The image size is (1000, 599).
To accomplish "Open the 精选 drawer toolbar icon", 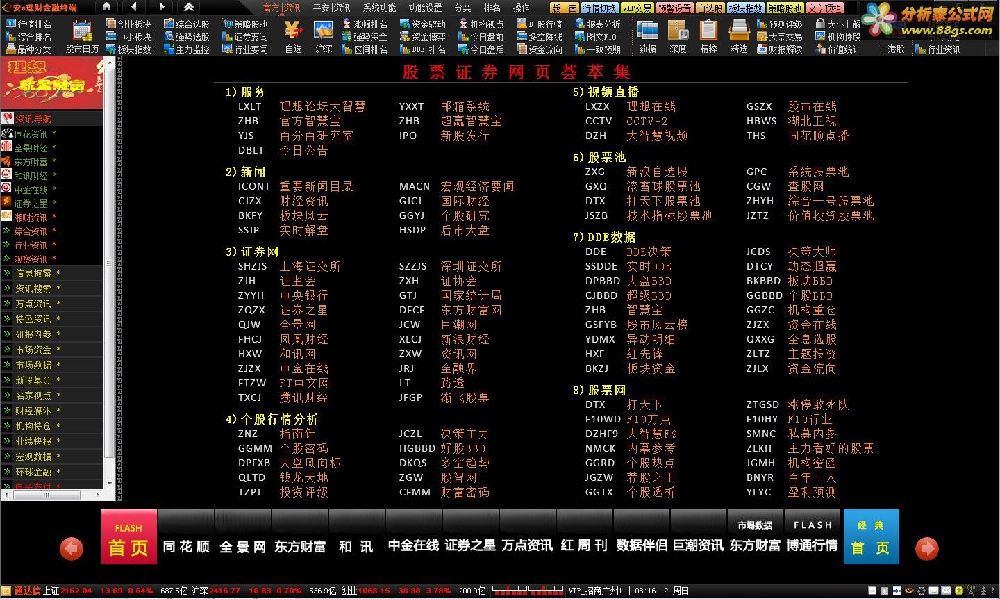I will coord(739,38).
